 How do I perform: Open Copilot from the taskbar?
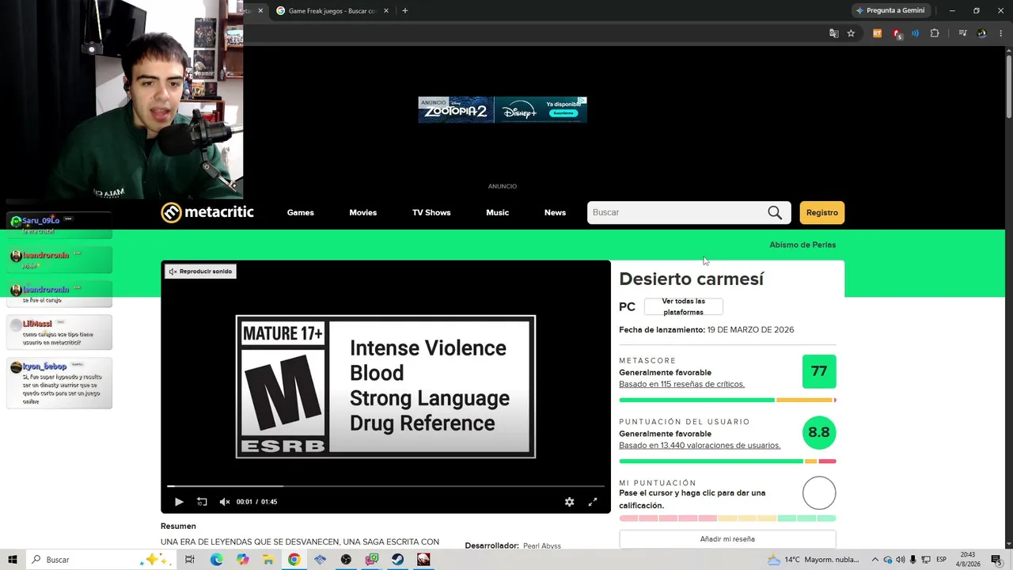point(242,560)
